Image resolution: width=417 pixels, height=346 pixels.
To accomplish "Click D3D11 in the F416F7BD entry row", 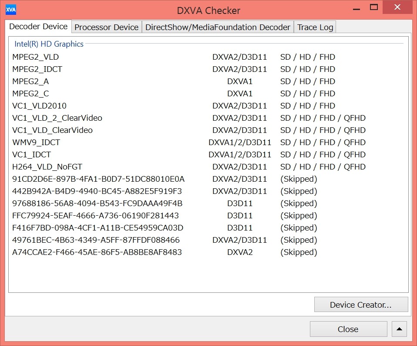I will (240, 228).
